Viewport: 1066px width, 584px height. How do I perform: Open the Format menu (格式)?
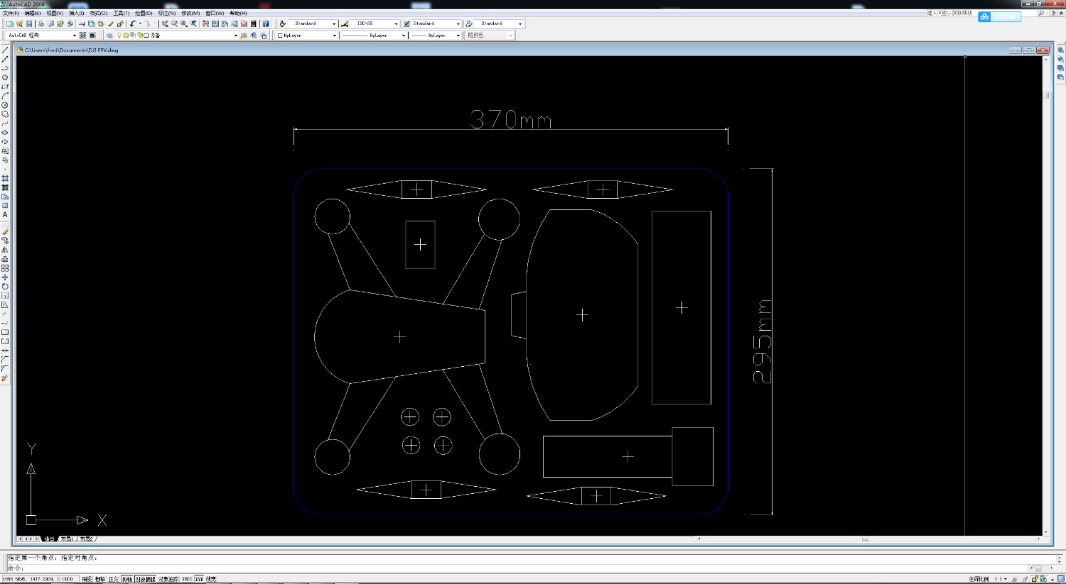pos(98,13)
